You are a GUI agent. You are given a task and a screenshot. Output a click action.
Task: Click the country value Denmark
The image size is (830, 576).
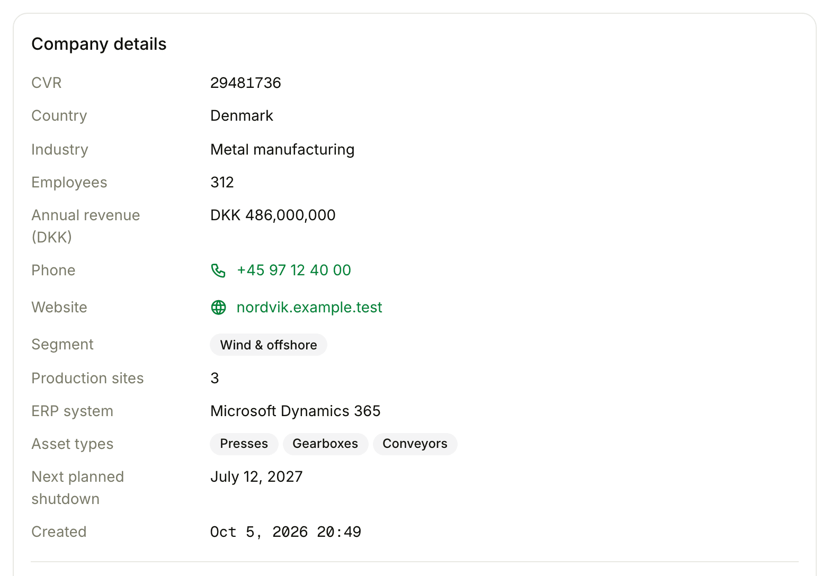(242, 115)
